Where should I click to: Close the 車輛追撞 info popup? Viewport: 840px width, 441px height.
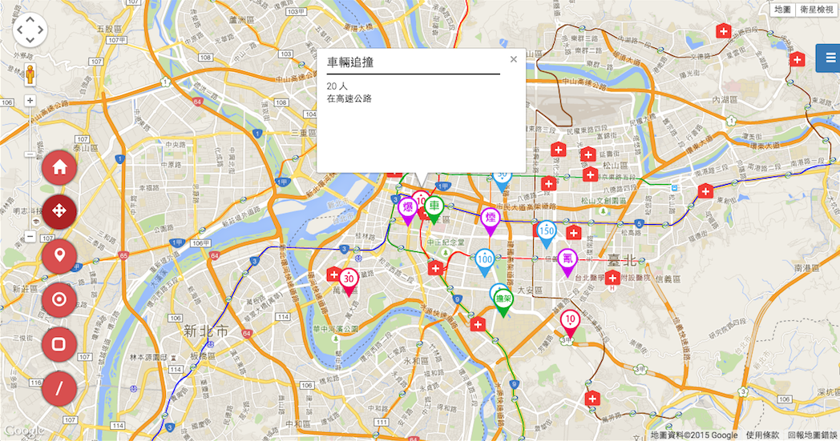[x=513, y=59]
